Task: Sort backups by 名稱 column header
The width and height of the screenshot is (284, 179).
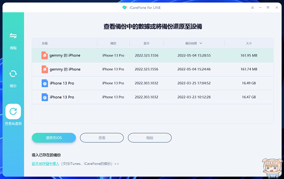Action: coord(45,44)
